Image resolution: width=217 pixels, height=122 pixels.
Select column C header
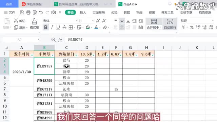pos(66,48)
